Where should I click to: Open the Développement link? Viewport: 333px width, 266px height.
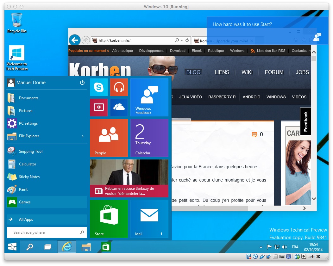(151, 51)
